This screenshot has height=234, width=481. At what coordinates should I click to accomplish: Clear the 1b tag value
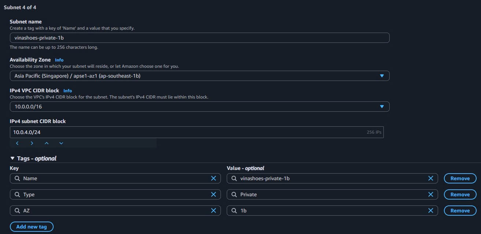(x=431, y=211)
